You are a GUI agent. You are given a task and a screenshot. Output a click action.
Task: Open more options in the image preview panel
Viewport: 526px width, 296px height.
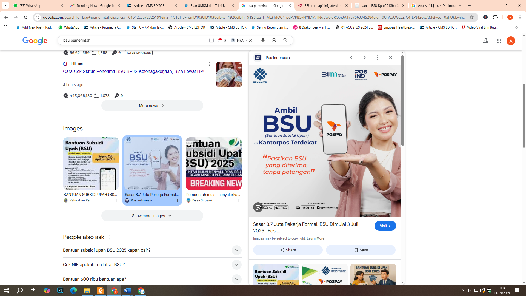[x=378, y=58]
